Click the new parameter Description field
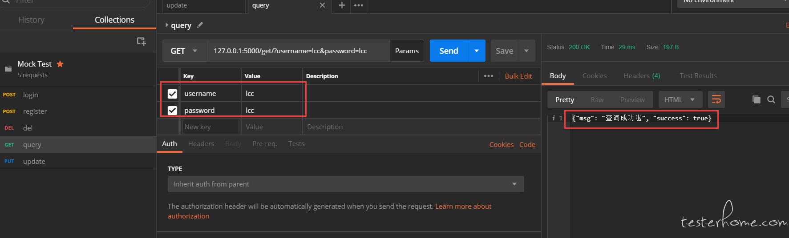789x238 pixels. pyautogui.click(x=421, y=127)
